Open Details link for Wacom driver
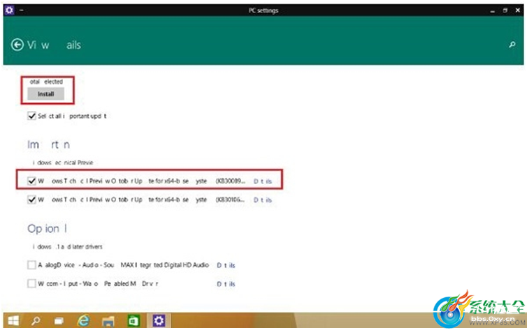Viewport: 527px width, 330px height. point(226,284)
